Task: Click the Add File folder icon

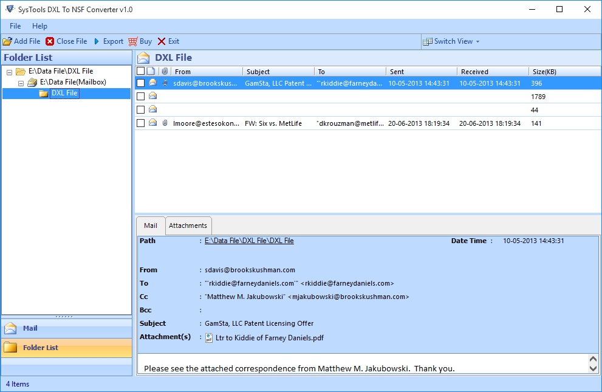Action: [7, 41]
